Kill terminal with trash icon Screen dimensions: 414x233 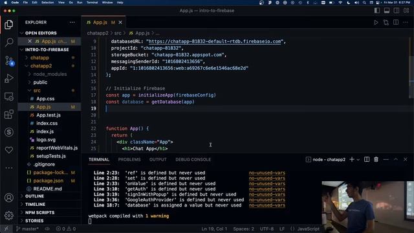coord(376,160)
